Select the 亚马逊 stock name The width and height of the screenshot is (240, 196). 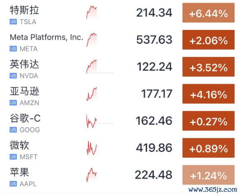tap(24, 91)
